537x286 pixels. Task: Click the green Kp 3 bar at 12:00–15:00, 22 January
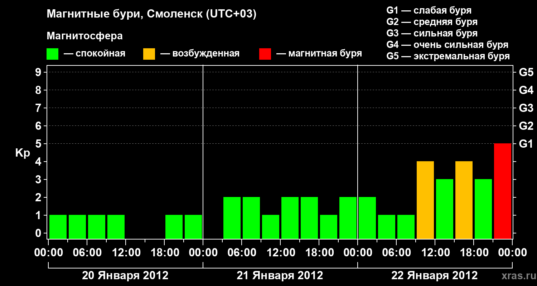click(445, 209)
